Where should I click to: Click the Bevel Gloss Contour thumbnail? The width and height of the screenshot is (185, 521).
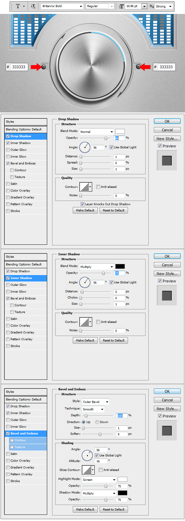(87, 470)
